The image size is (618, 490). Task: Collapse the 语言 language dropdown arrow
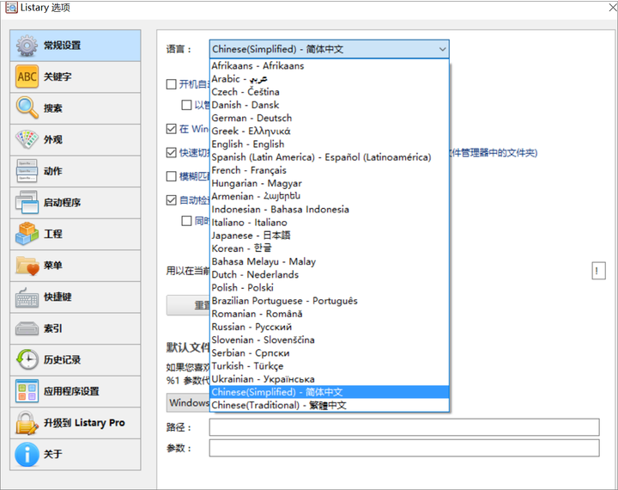(442, 49)
